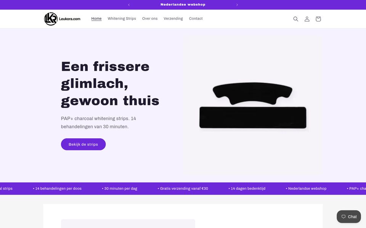The width and height of the screenshot is (366, 228).
Task: Click the heading Een frissere glimlach
Action: pyautogui.click(x=110, y=84)
